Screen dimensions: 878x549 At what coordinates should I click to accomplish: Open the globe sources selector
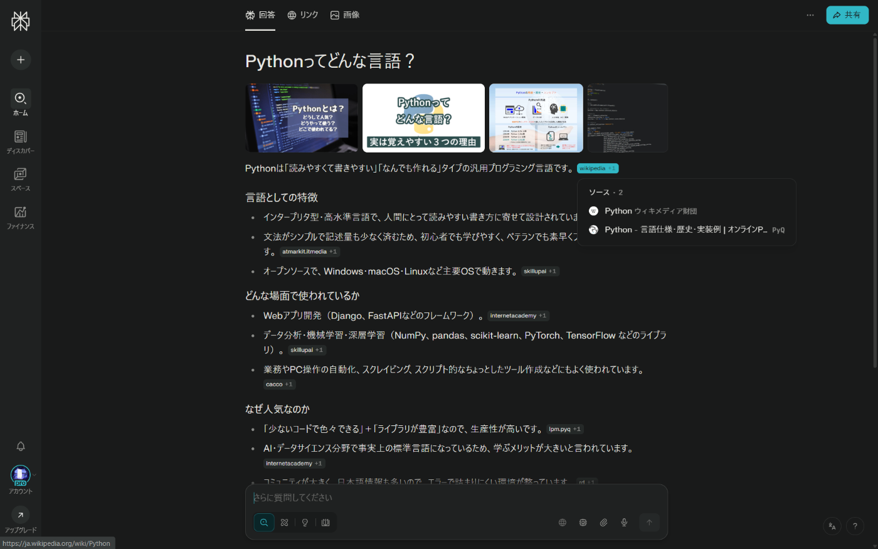click(x=563, y=522)
